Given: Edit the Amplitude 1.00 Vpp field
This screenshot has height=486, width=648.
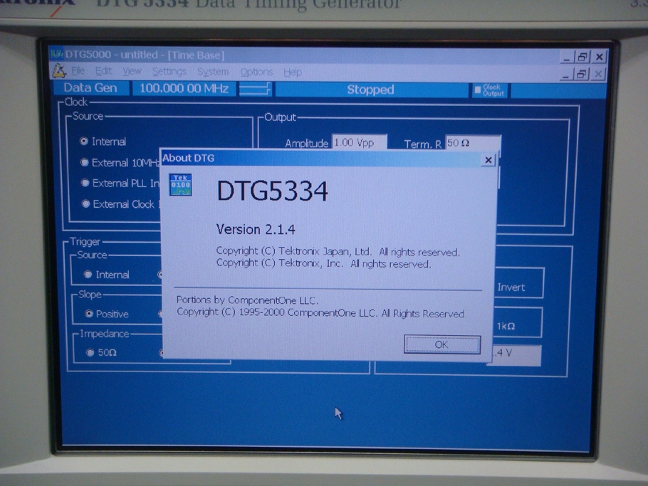Looking at the screenshot, I should point(359,142).
